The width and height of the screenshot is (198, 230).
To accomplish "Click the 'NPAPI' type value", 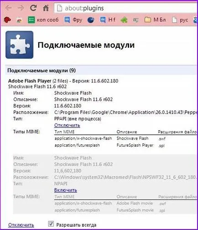I will [x=61, y=184].
